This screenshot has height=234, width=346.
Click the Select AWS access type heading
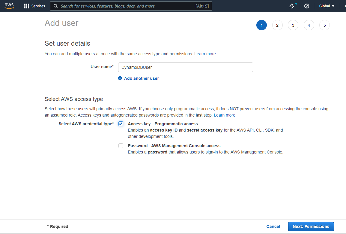(74, 99)
